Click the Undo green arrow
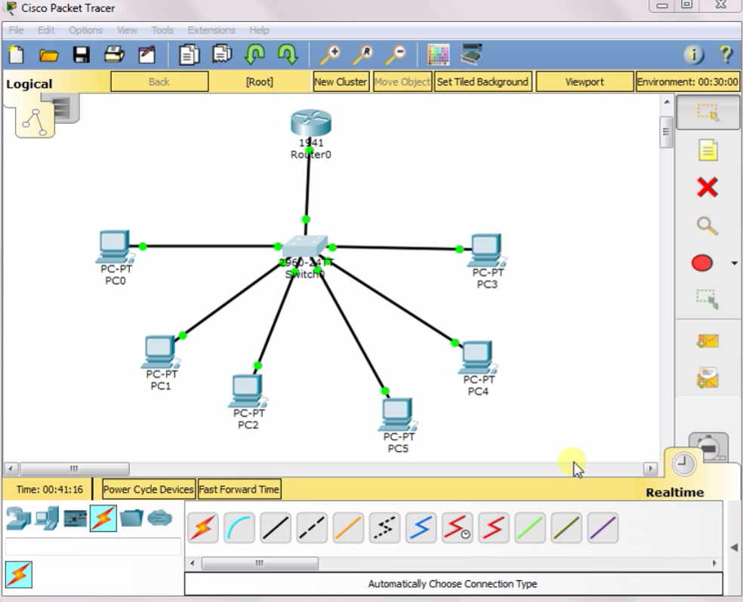This screenshot has width=743, height=602. (x=254, y=54)
